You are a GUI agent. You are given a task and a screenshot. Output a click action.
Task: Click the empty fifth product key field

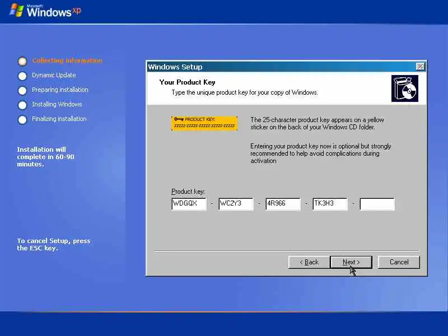click(377, 204)
